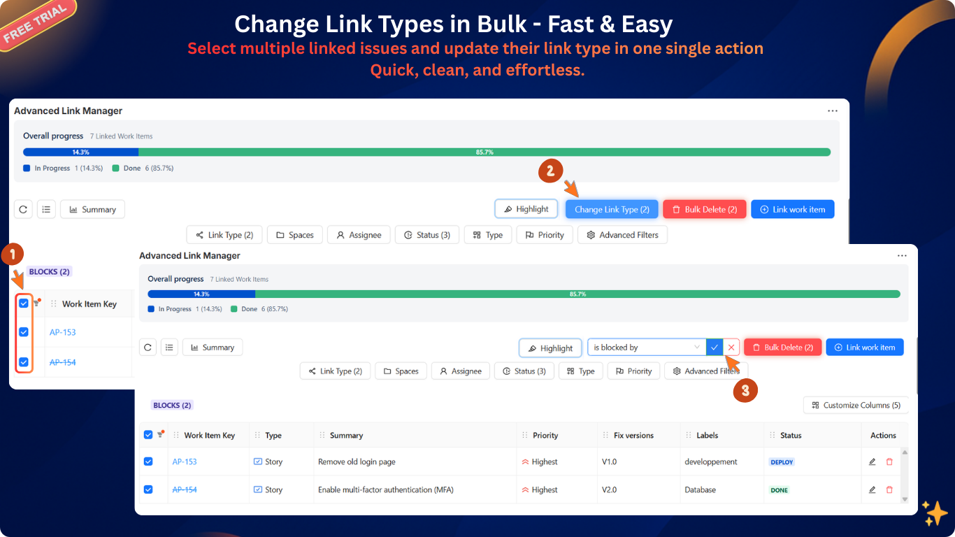This screenshot has height=537, width=955.
Task: Click the refresh icon above the filters
Action: click(x=148, y=347)
